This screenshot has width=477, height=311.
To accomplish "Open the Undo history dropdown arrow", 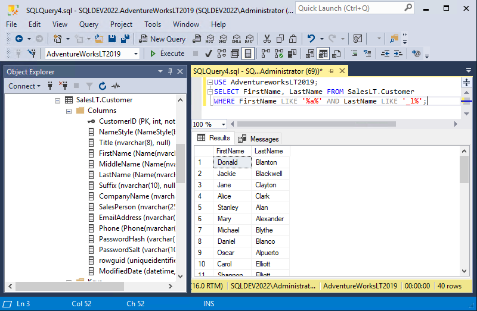I will coord(321,39).
